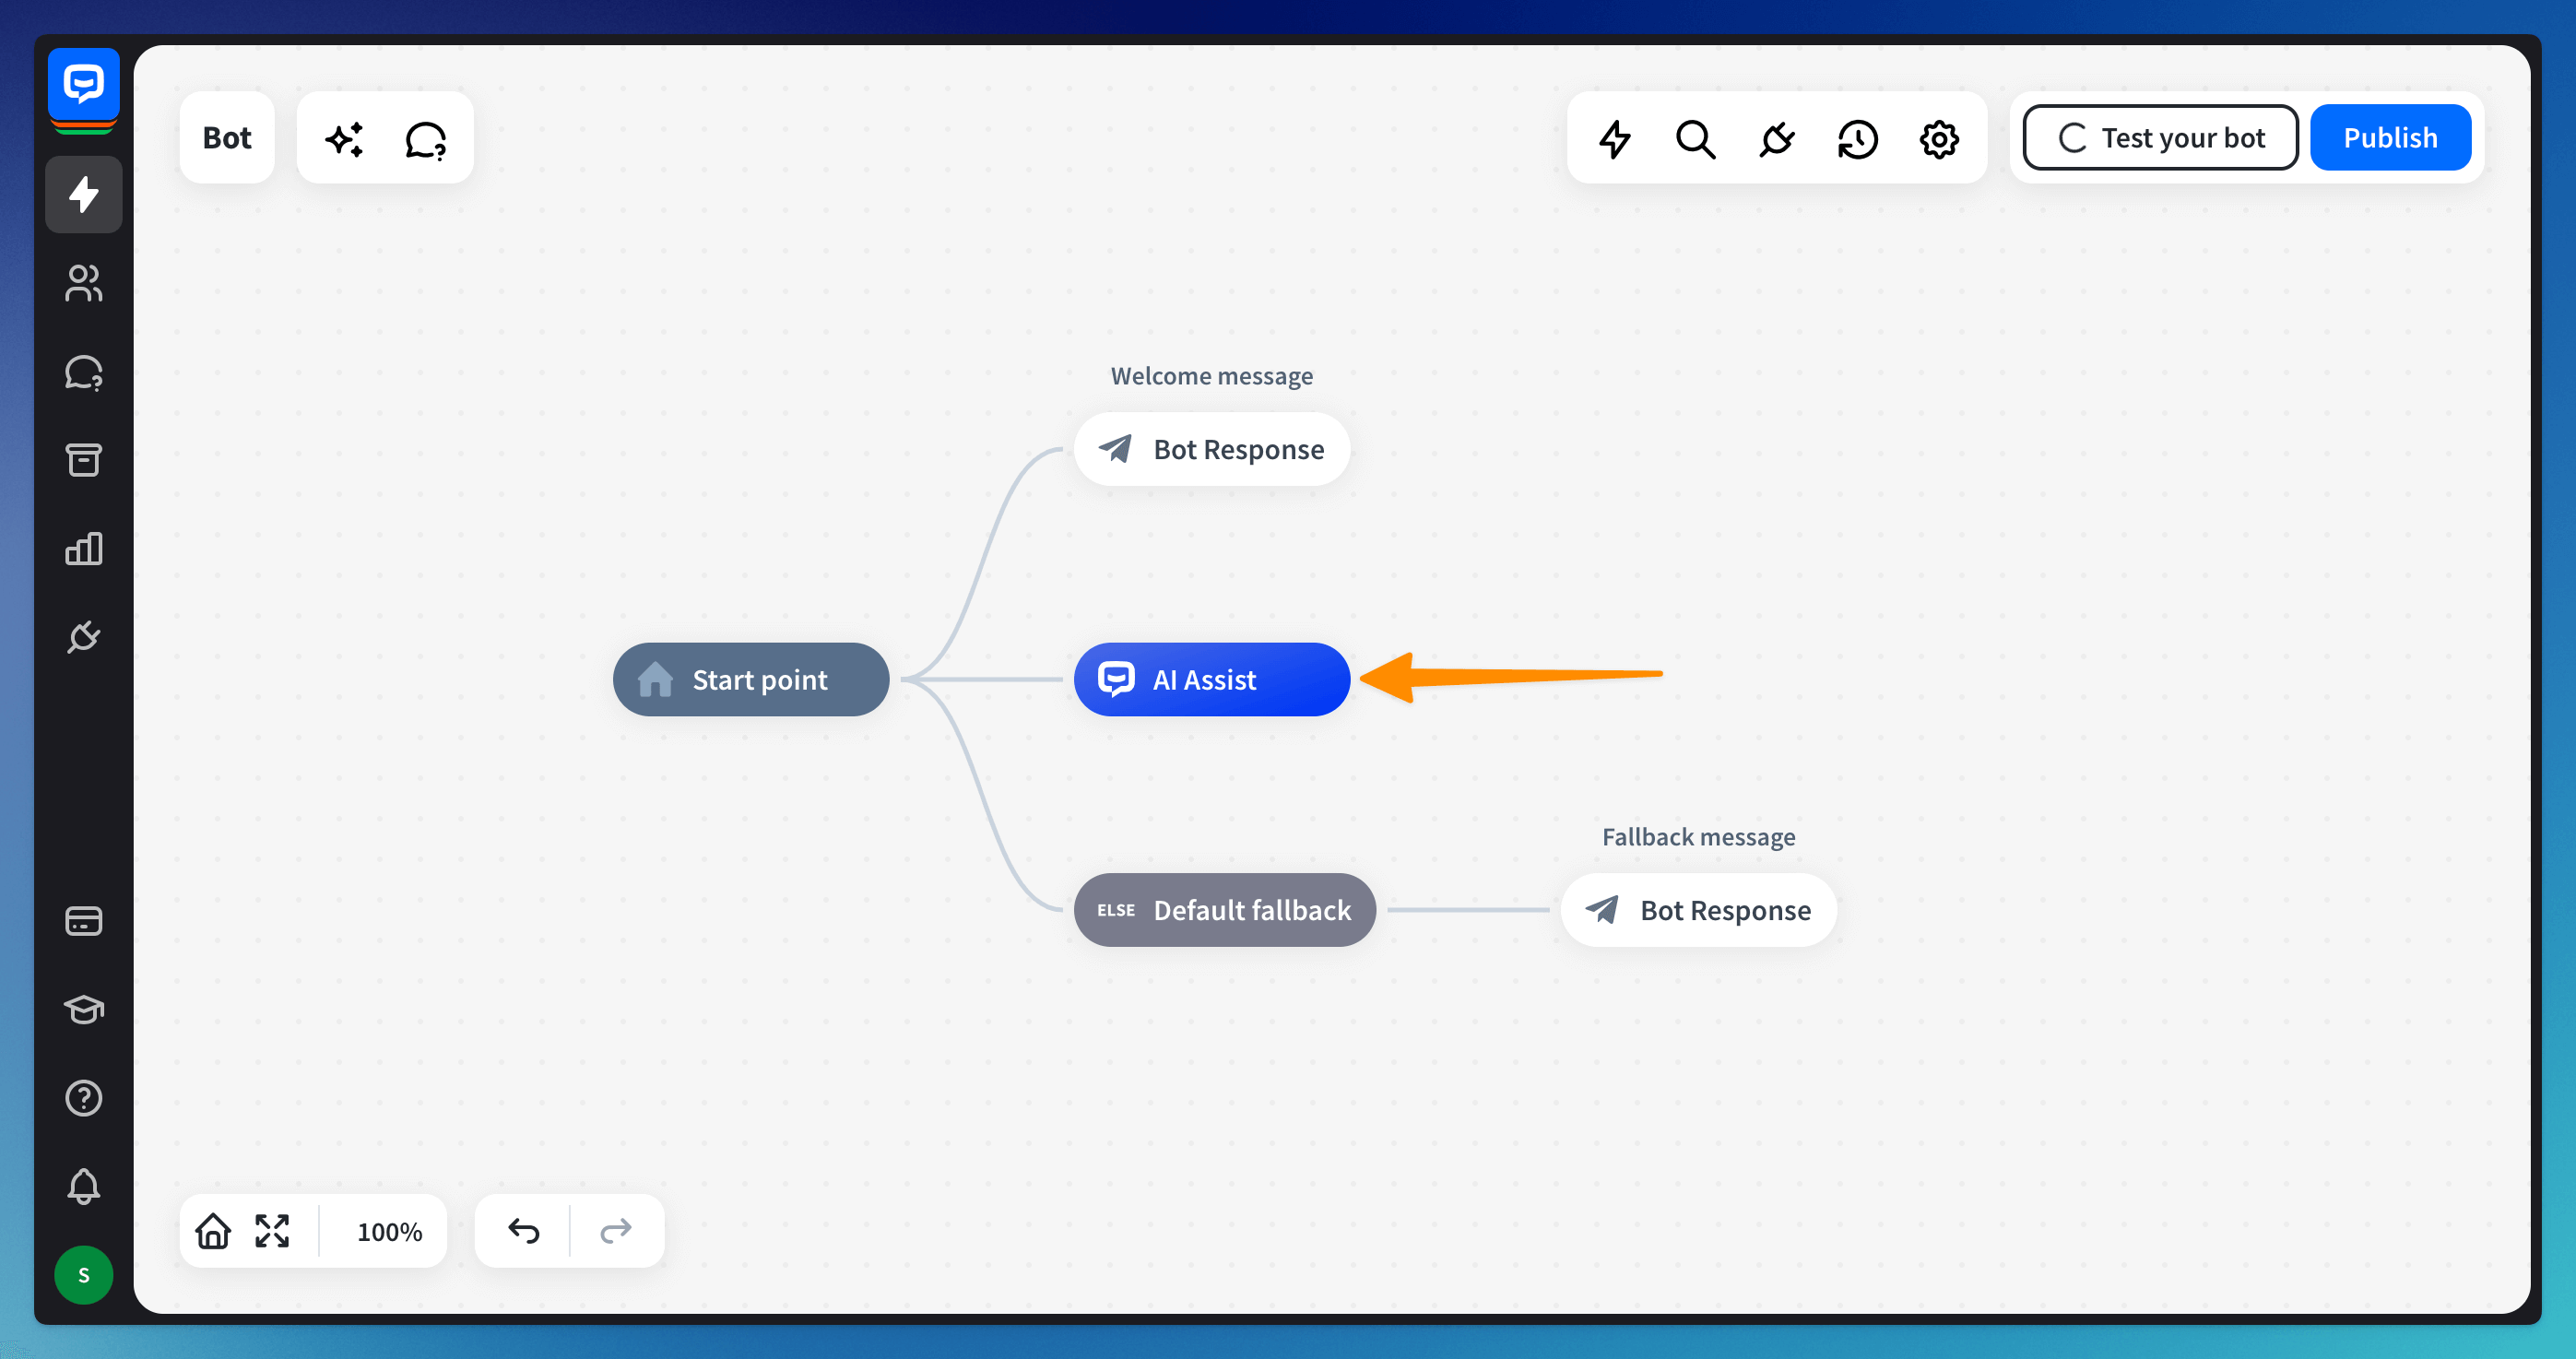Click the Bot name label

[227, 138]
